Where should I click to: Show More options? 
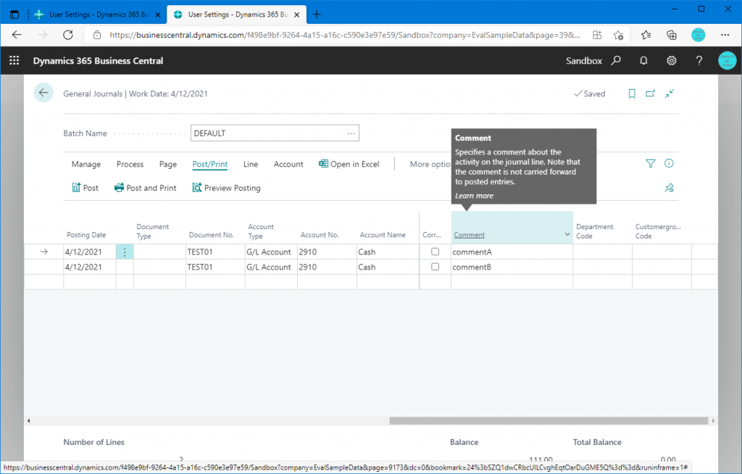(430, 164)
